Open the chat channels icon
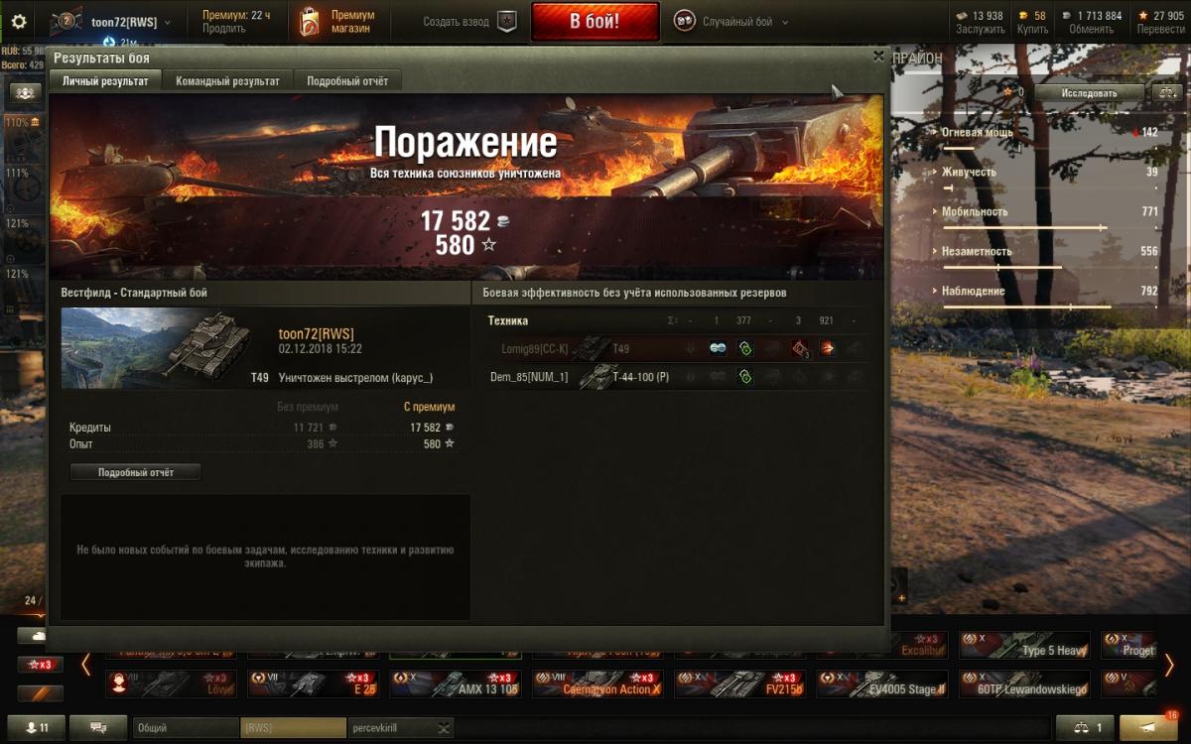This screenshot has width=1191, height=744. (x=98, y=727)
